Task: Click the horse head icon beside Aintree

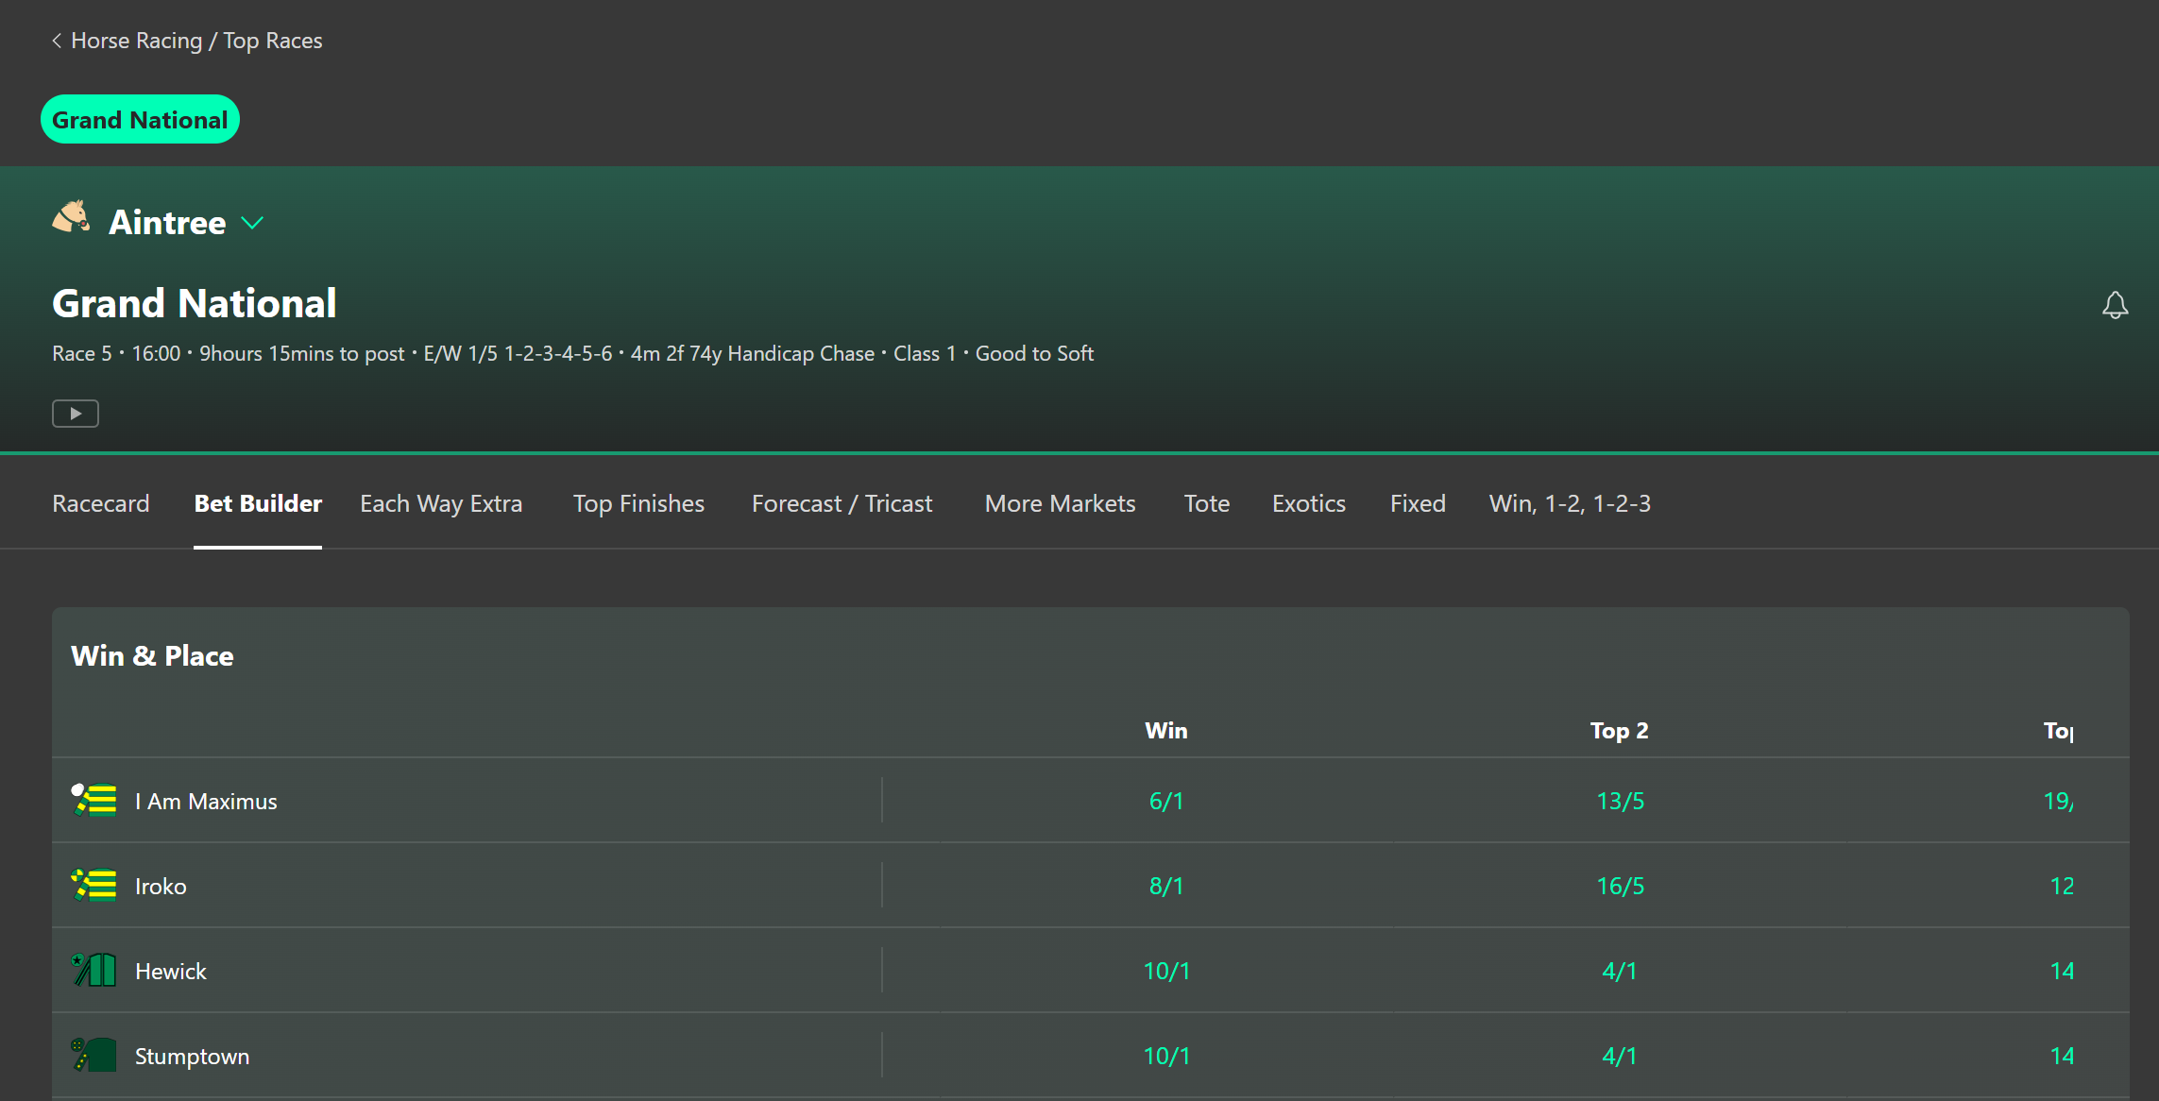Action: coord(72,218)
